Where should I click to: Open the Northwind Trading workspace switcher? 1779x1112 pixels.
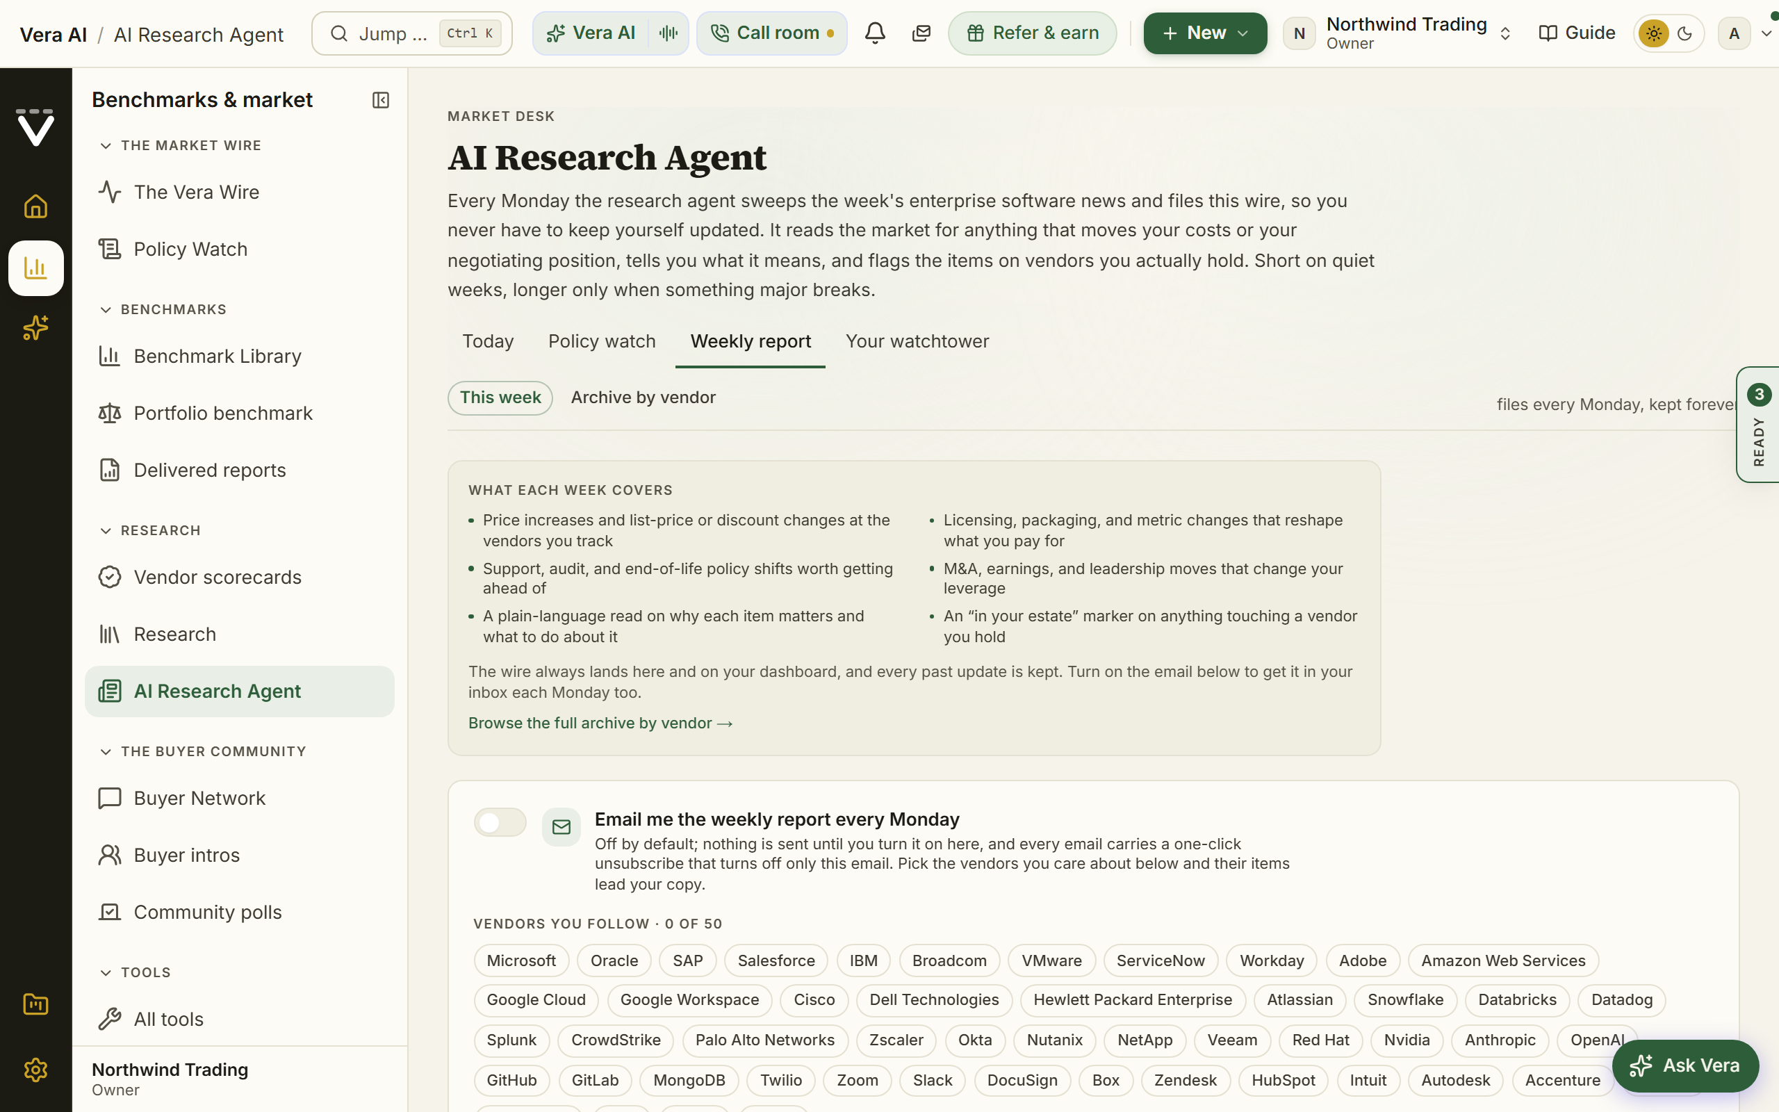coord(1398,33)
